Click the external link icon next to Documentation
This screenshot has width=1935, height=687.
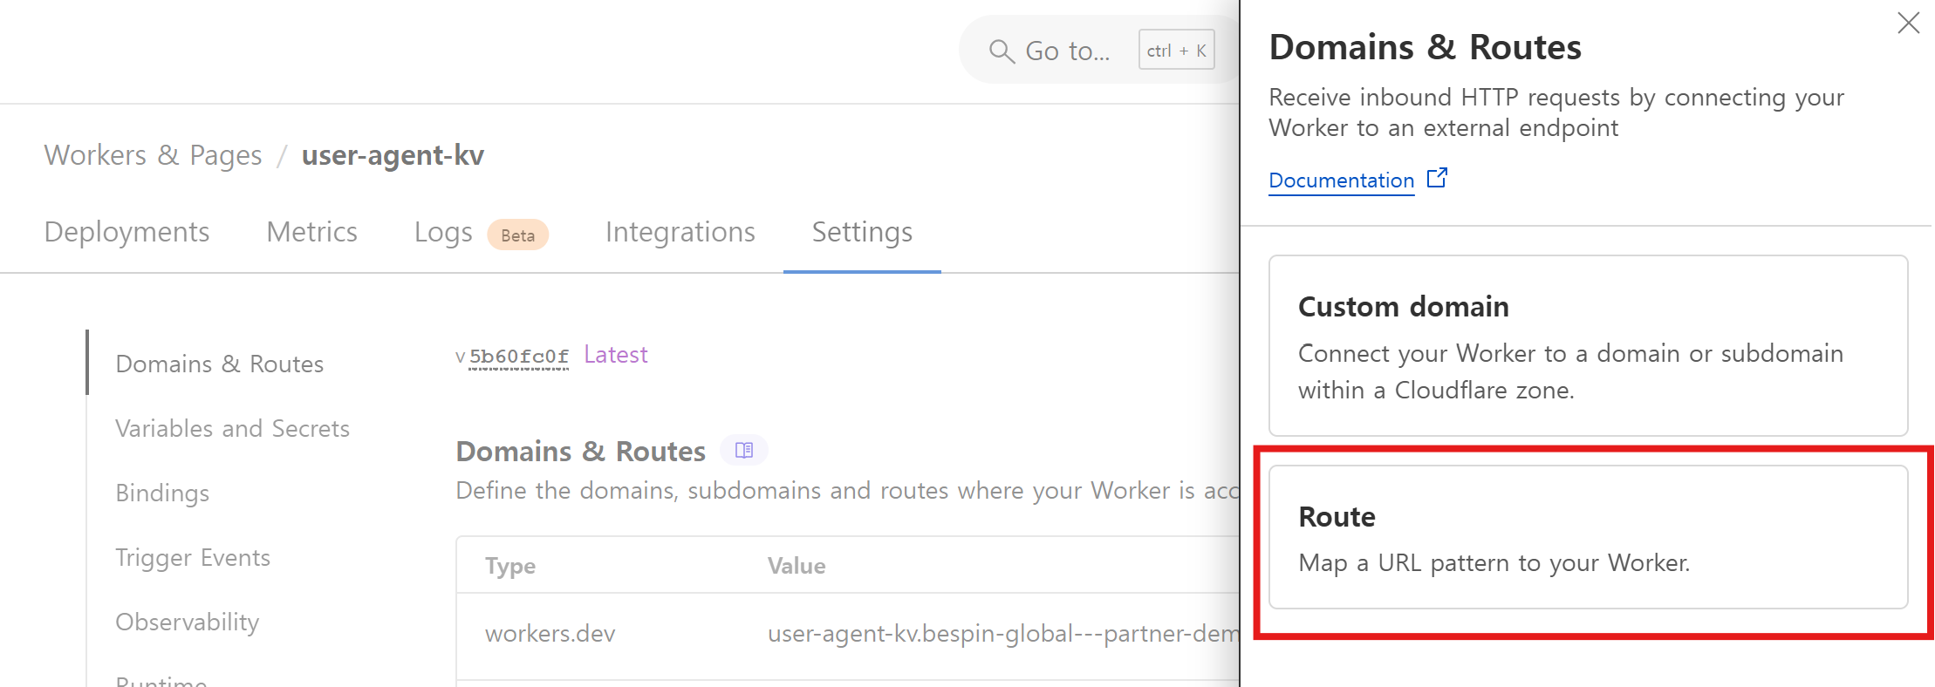click(1437, 179)
